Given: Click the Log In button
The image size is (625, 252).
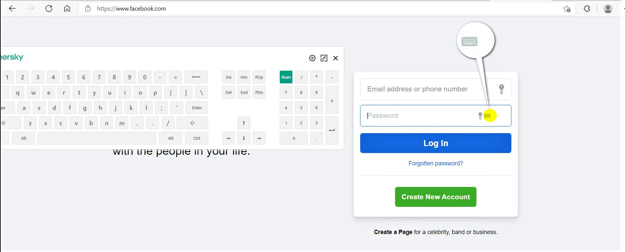Looking at the screenshot, I should 436,143.
